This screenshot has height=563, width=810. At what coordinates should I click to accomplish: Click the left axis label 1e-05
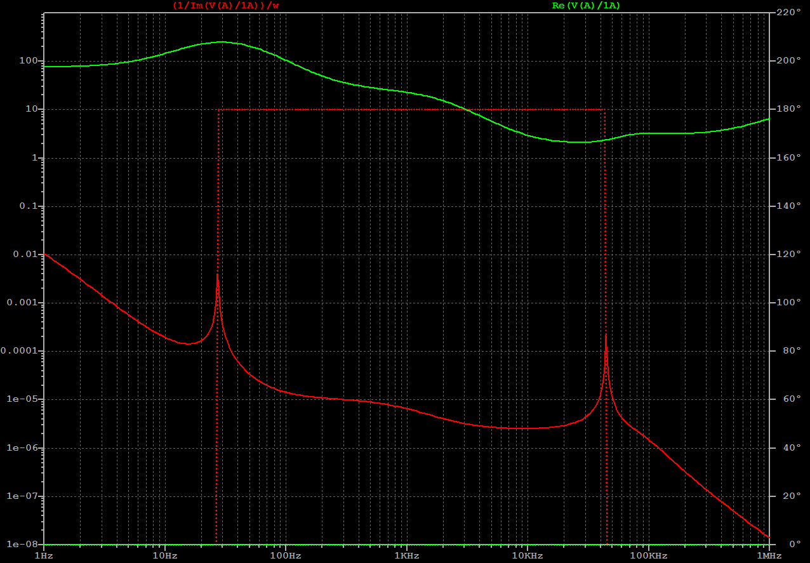(23, 399)
